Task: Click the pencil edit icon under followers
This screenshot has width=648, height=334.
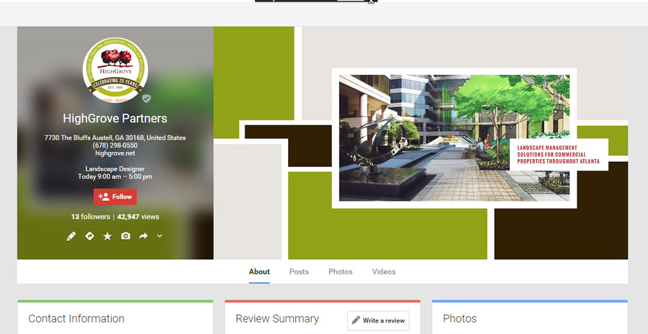Action: [71, 236]
